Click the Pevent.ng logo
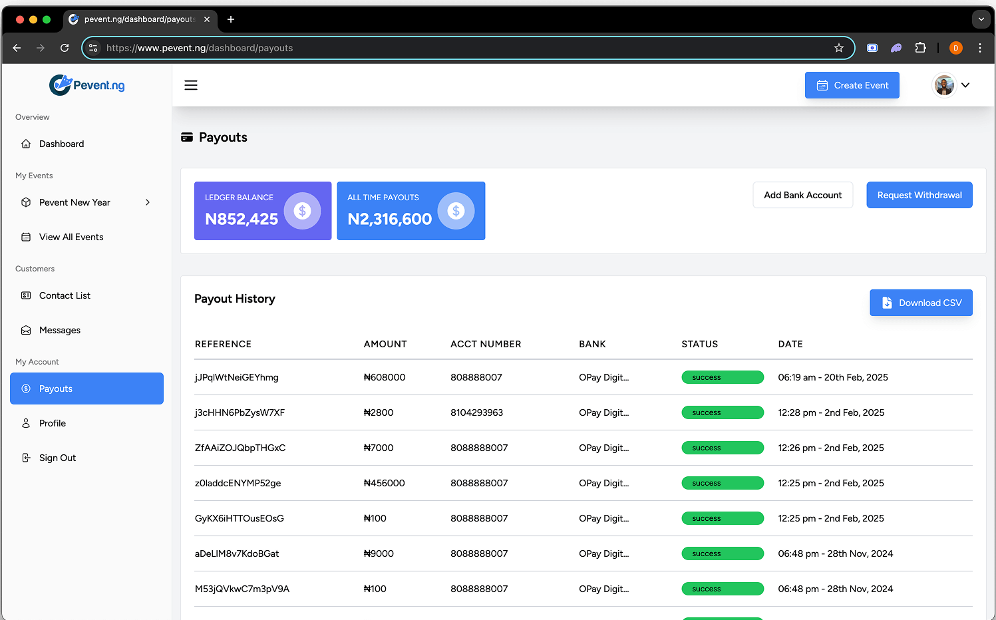The height and width of the screenshot is (620, 996). (86, 84)
